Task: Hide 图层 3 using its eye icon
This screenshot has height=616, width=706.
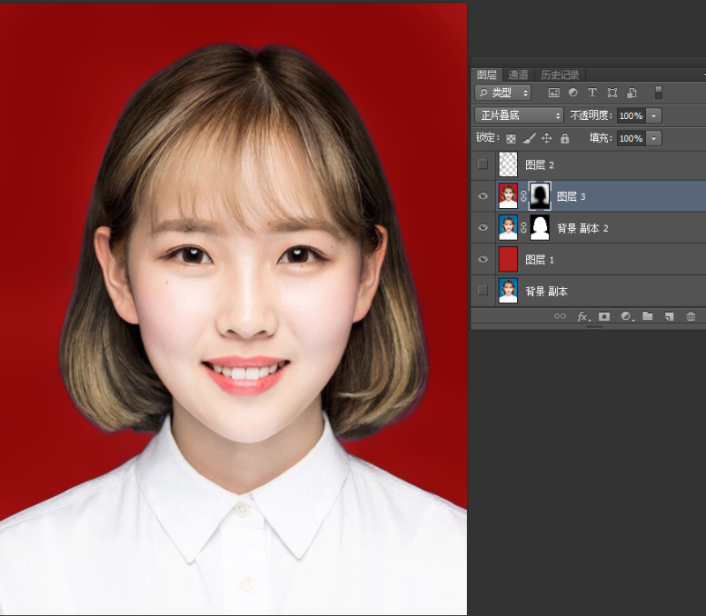Action: (483, 197)
